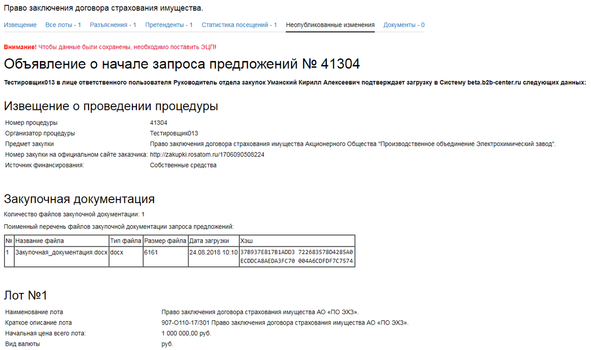
Task: Open the Документы - 0 tab
Action: coord(404,25)
